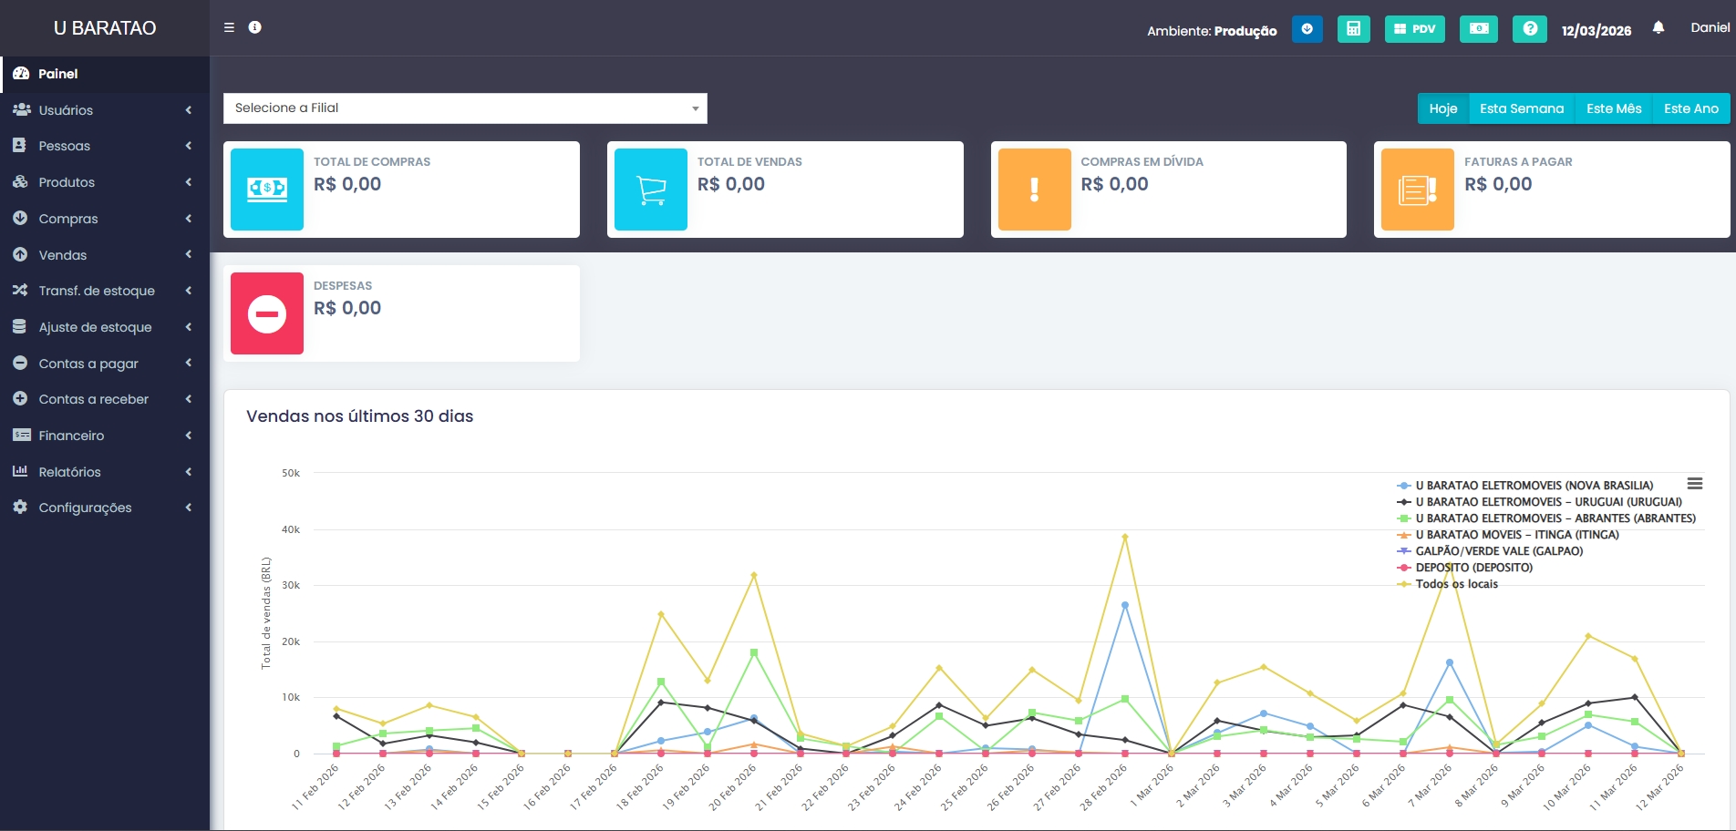This screenshot has width=1736, height=831.
Task: Toggle ABRANTES series in chart legend
Action: pyautogui.click(x=1546, y=518)
